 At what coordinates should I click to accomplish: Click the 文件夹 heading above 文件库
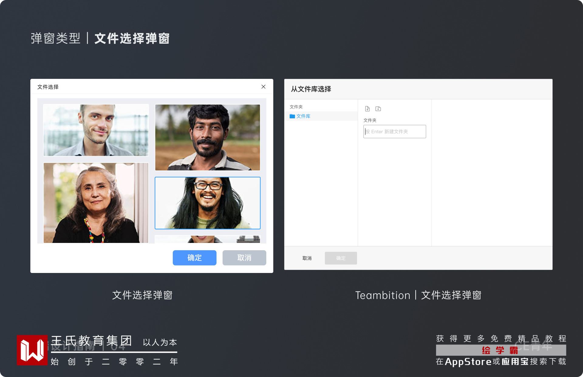(296, 107)
